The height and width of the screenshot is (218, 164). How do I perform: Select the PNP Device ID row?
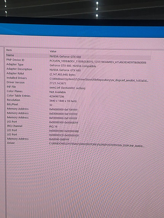click(x=78, y=61)
